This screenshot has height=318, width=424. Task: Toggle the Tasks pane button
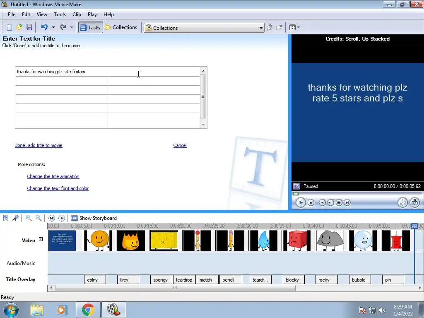click(91, 28)
